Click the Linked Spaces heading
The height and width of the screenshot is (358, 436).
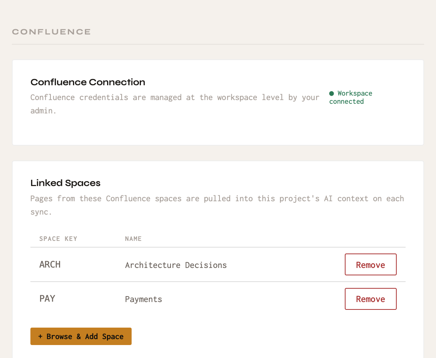[65, 183]
